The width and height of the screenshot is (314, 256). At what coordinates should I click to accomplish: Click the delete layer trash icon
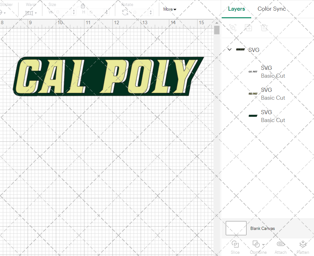pos(264,28)
